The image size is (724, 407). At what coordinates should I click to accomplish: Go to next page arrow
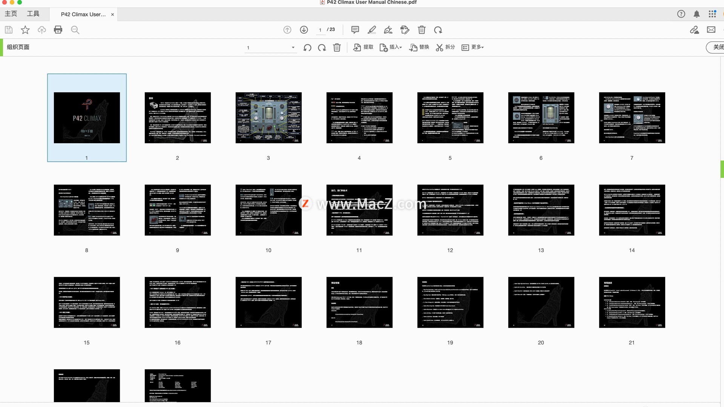click(304, 30)
